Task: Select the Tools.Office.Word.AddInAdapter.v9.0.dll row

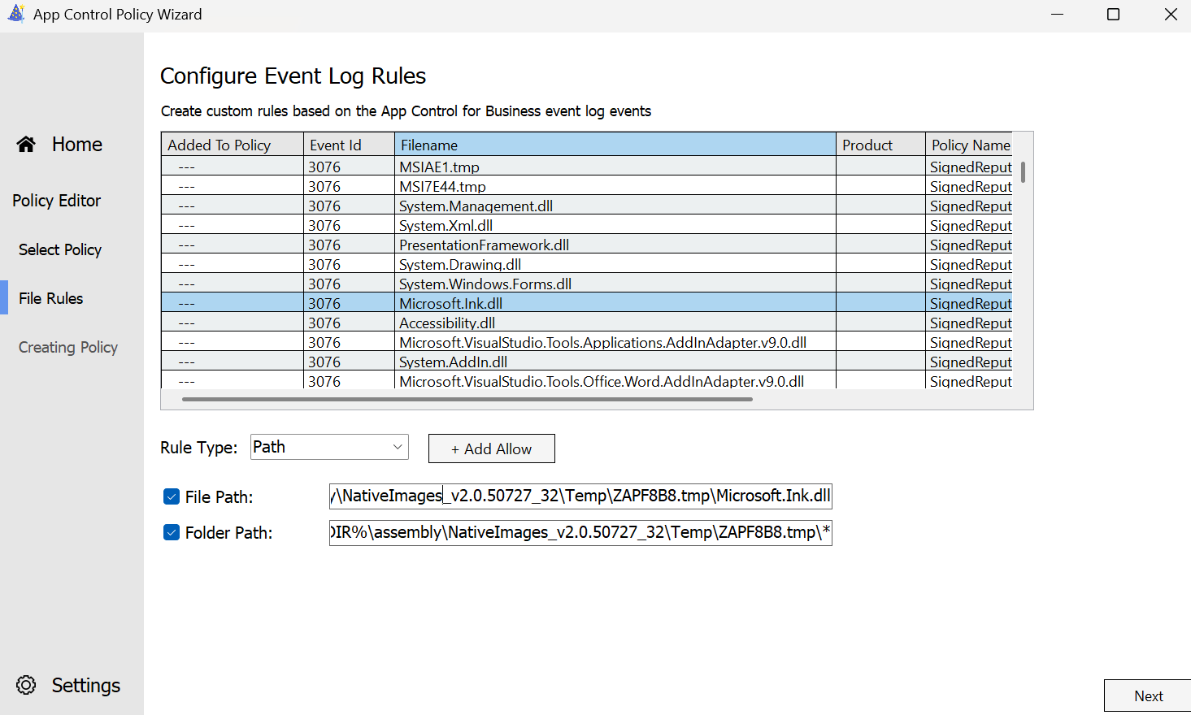Action: click(587, 380)
